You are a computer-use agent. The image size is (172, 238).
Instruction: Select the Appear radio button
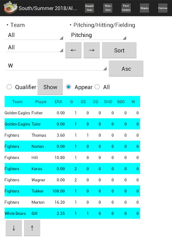(68, 87)
